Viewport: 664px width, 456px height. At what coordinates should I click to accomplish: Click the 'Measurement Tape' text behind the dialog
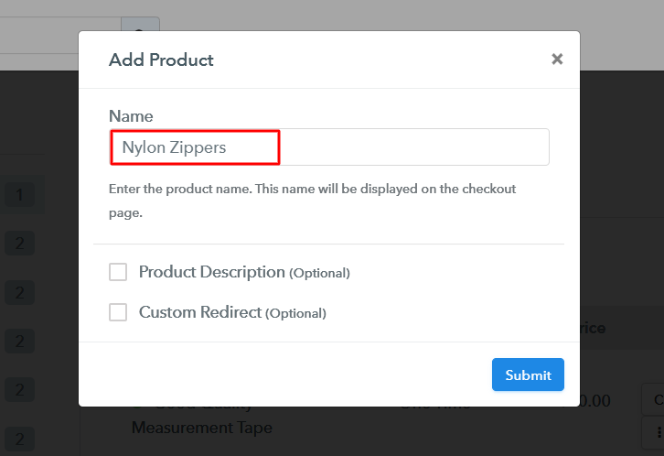click(x=202, y=428)
